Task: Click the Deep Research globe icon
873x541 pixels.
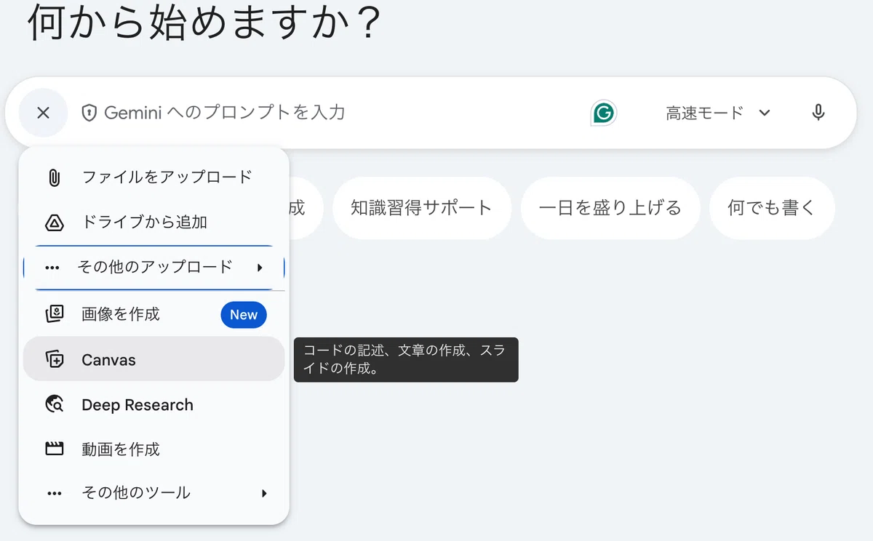Action: (x=54, y=404)
